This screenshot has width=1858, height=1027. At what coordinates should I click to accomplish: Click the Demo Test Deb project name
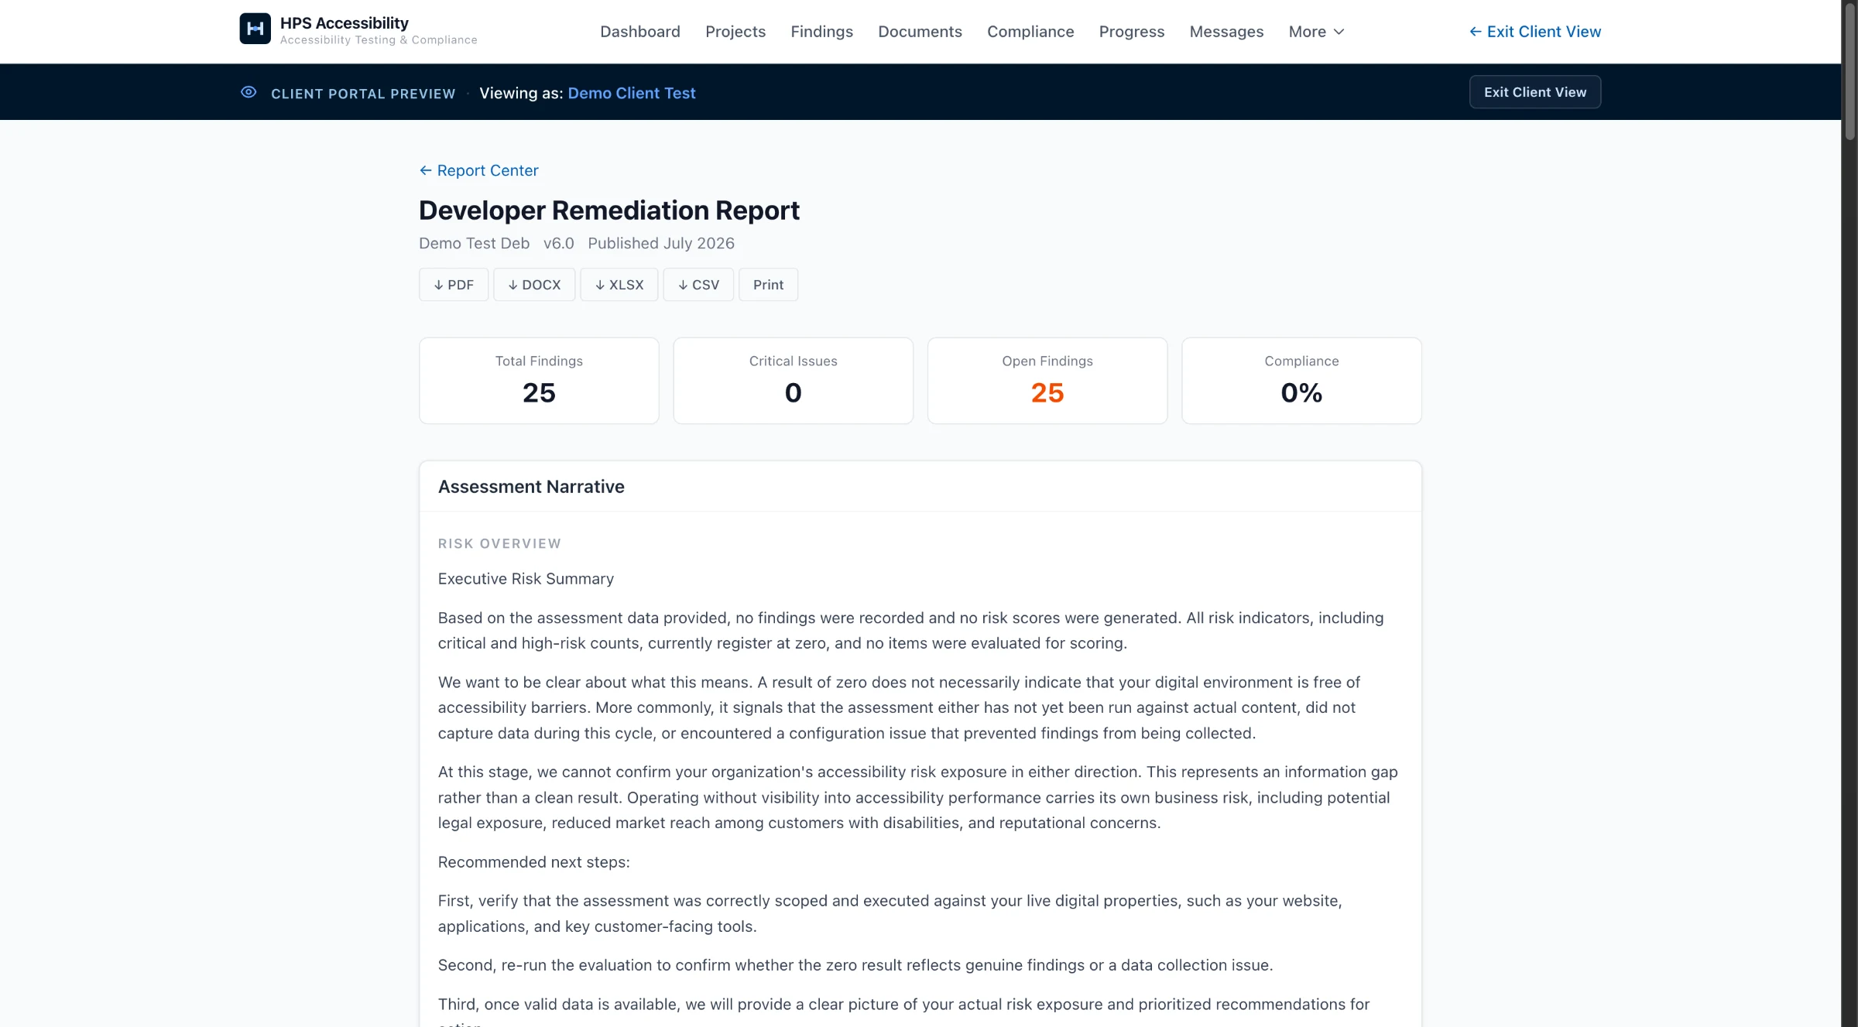(475, 243)
